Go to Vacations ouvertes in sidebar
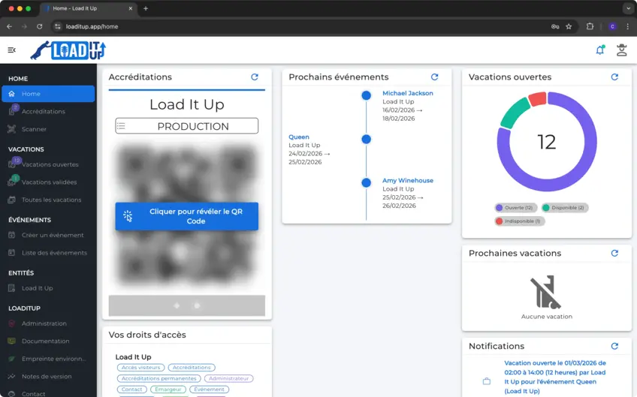Screen dimensions: 637x397 pyautogui.click(x=50, y=164)
